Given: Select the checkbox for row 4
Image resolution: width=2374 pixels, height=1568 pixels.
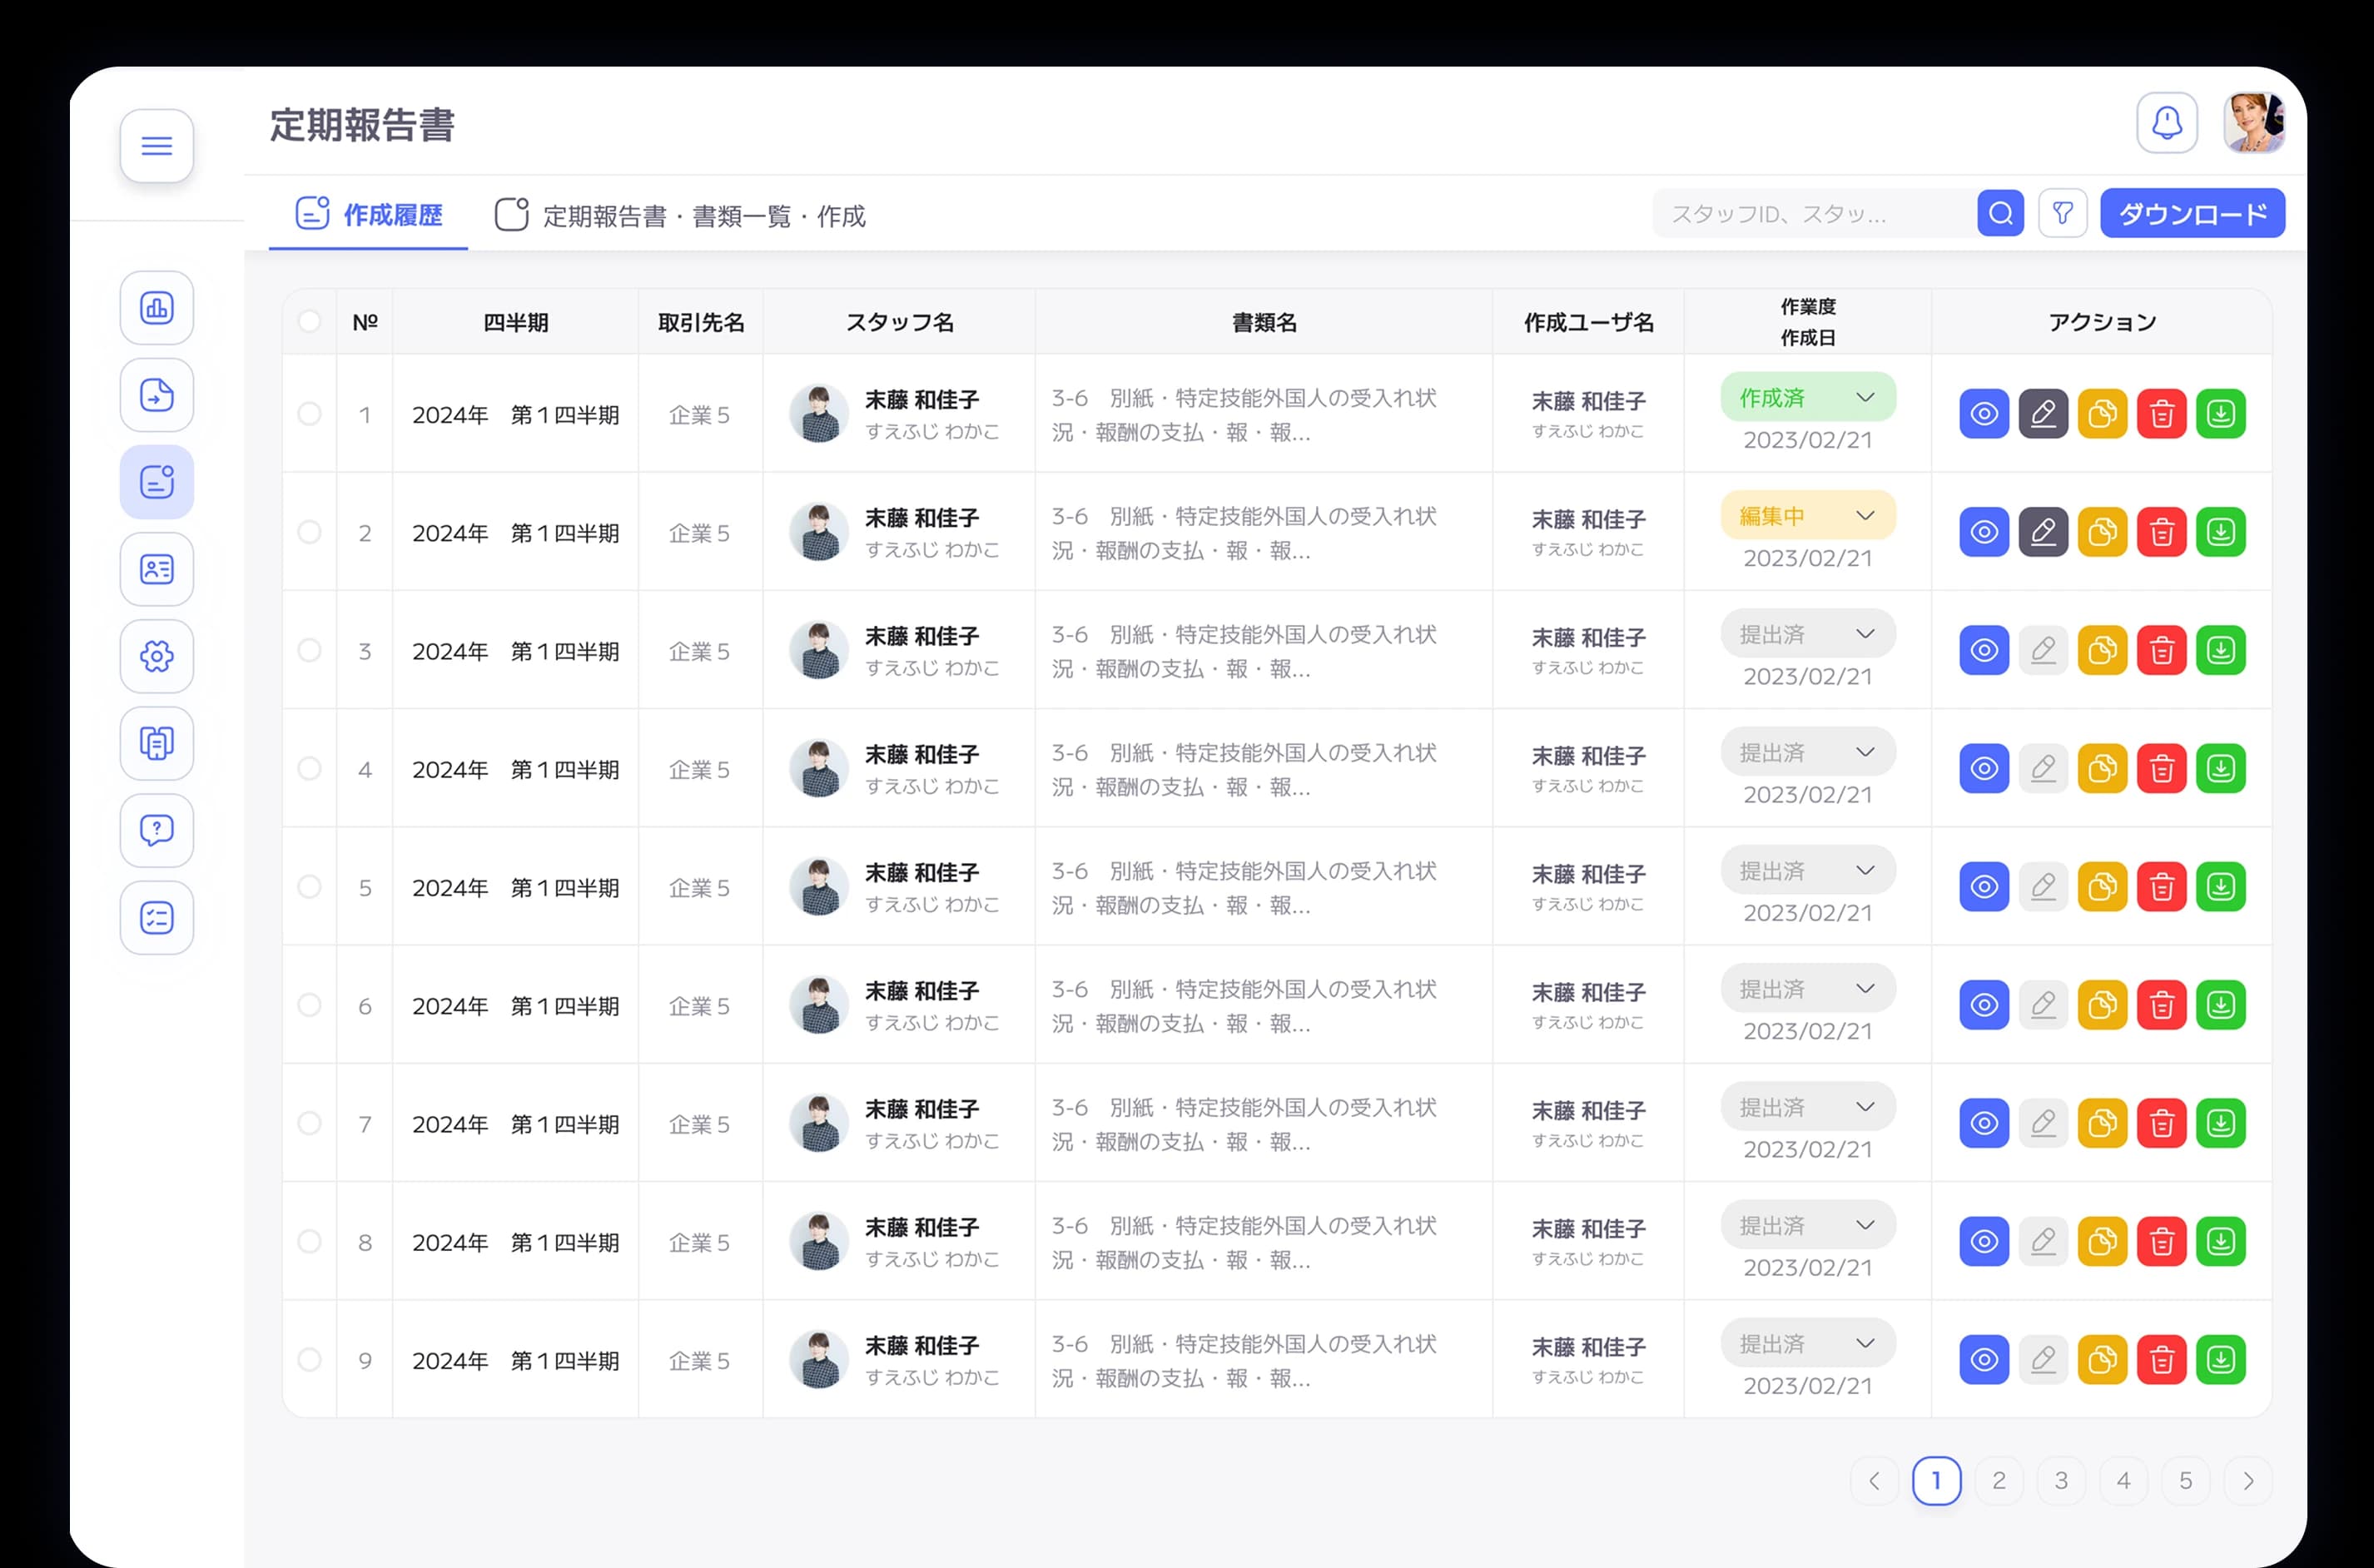Looking at the screenshot, I should point(310,769).
